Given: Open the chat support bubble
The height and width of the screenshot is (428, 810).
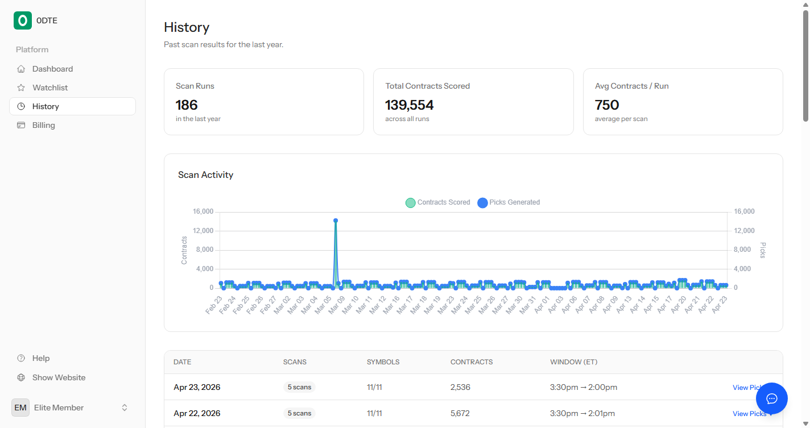Looking at the screenshot, I should point(772,398).
